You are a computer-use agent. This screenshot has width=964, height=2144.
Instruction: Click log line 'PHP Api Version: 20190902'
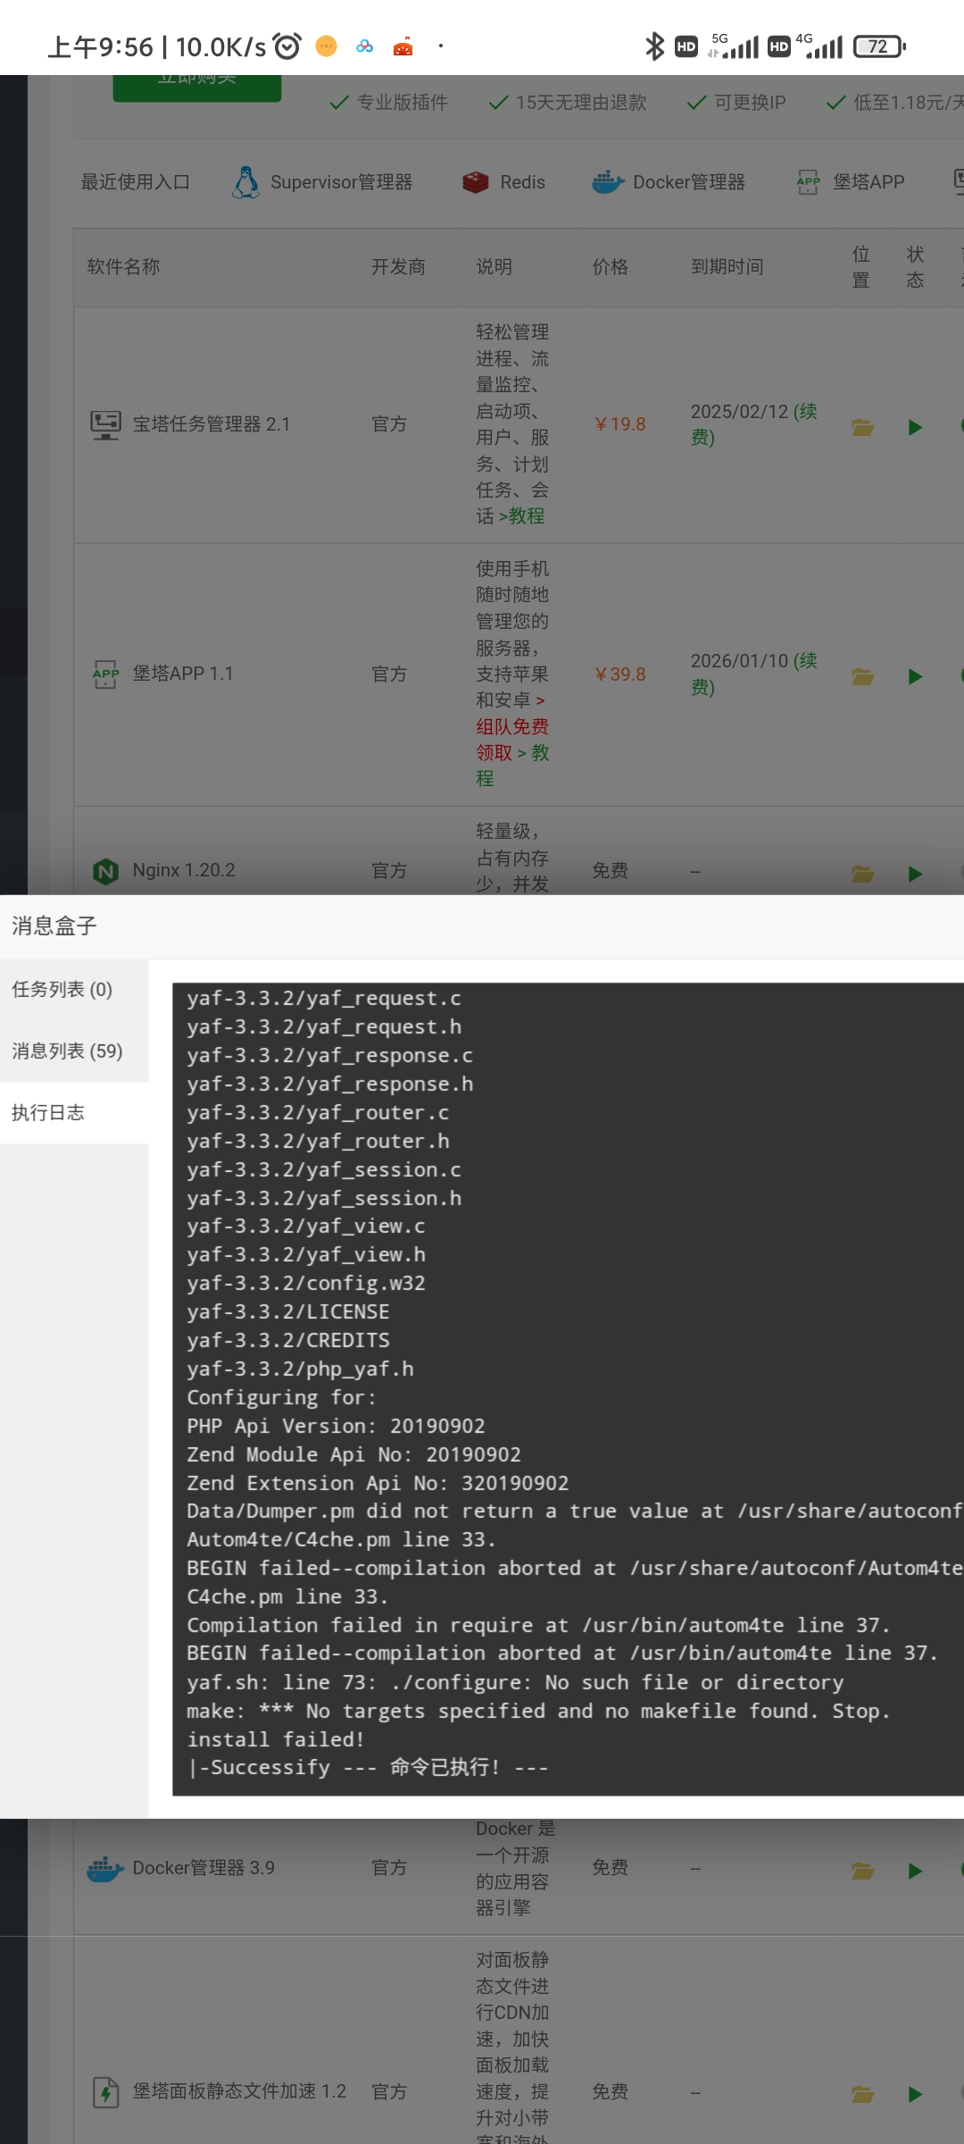pos(336,1427)
